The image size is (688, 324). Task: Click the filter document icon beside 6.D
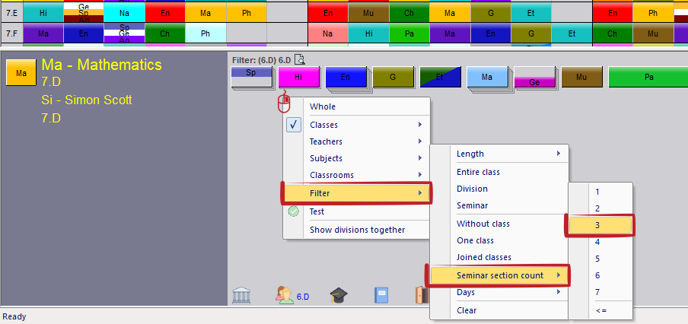(300, 59)
